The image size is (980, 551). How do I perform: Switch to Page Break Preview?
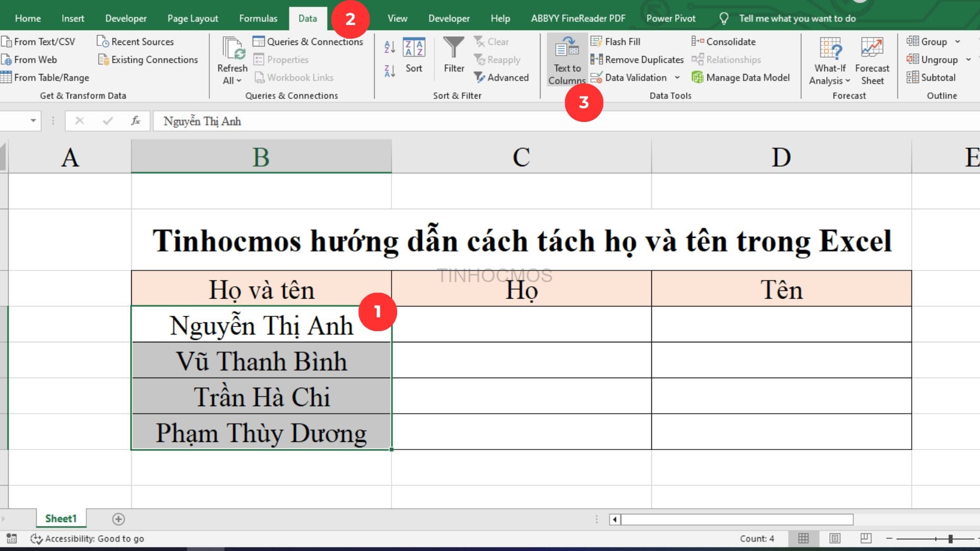click(x=866, y=538)
